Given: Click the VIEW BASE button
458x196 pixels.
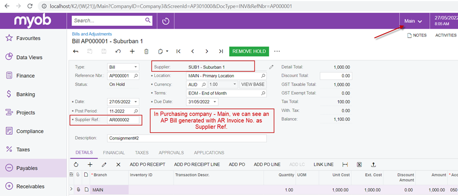Looking at the screenshot, I should point(253,84).
